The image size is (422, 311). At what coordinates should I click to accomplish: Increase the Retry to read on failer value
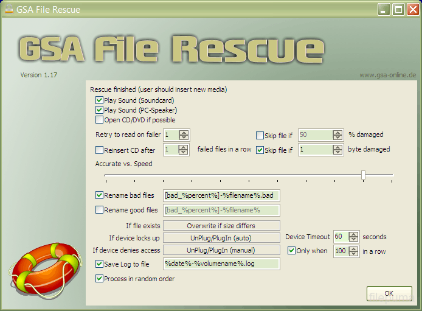click(x=184, y=132)
